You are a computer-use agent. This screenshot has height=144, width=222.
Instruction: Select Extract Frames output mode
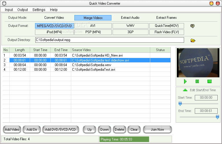coord(166,18)
